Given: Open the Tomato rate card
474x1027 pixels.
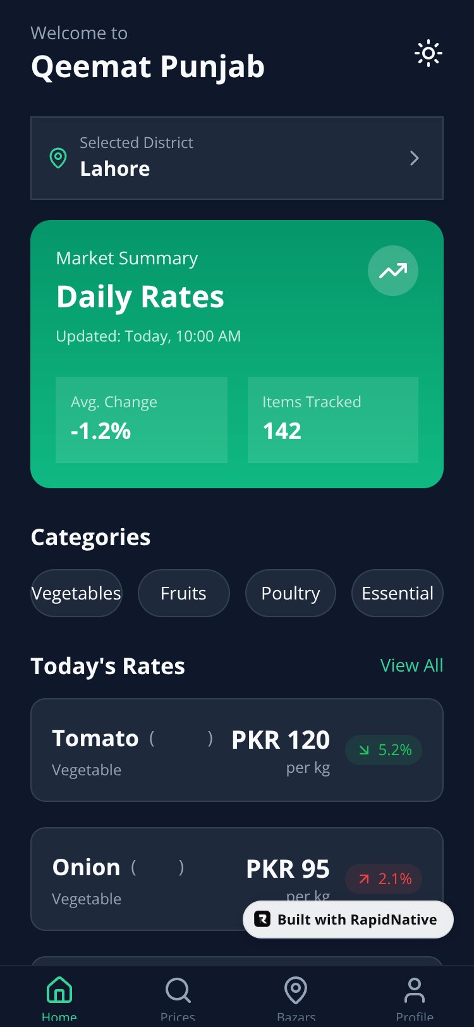Looking at the screenshot, I should click(237, 750).
